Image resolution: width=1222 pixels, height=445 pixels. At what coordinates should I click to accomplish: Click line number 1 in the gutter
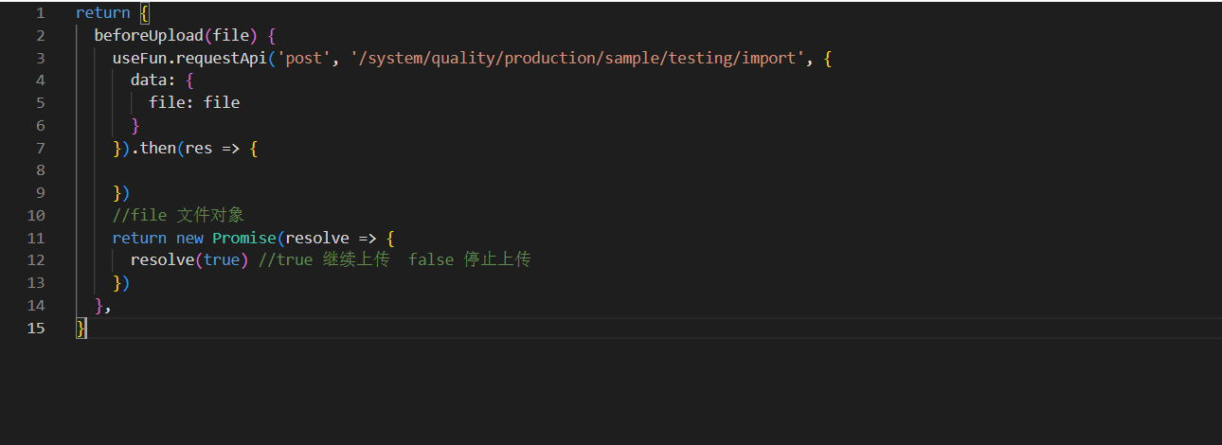tap(40, 13)
